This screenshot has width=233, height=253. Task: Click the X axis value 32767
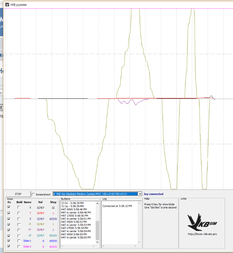point(40,208)
